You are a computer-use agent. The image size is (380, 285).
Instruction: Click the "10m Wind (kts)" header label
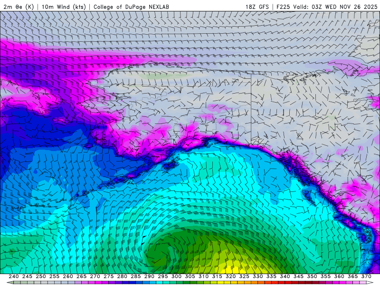64,7
